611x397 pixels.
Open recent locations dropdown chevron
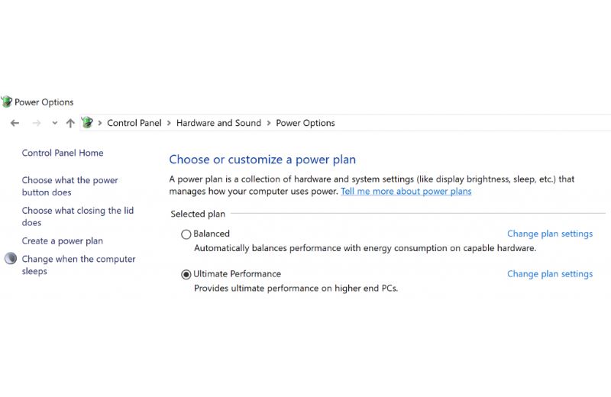(x=54, y=123)
